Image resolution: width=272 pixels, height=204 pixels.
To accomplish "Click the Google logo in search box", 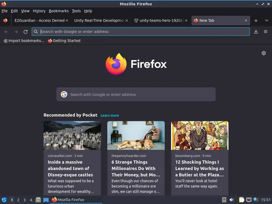I will (64, 94).
